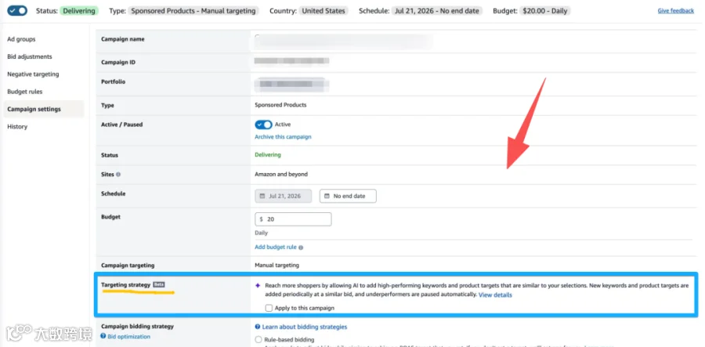Open Bid adjustments in sidebar

(x=30, y=56)
